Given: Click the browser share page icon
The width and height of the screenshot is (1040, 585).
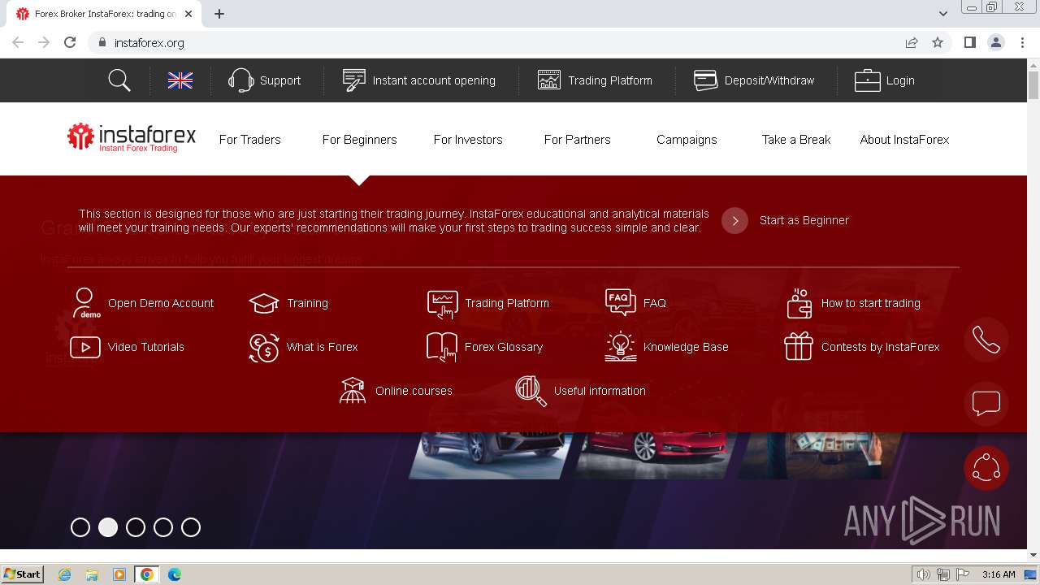Looking at the screenshot, I should coord(912,42).
